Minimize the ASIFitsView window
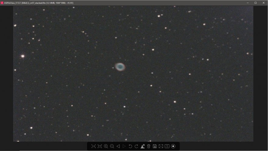 pyautogui.click(x=247, y=3)
